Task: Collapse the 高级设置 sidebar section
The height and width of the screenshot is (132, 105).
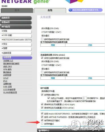Action: [16, 53]
